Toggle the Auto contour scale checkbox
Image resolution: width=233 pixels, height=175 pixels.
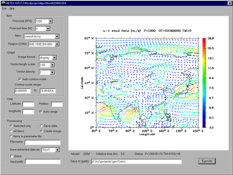(20, 79)
